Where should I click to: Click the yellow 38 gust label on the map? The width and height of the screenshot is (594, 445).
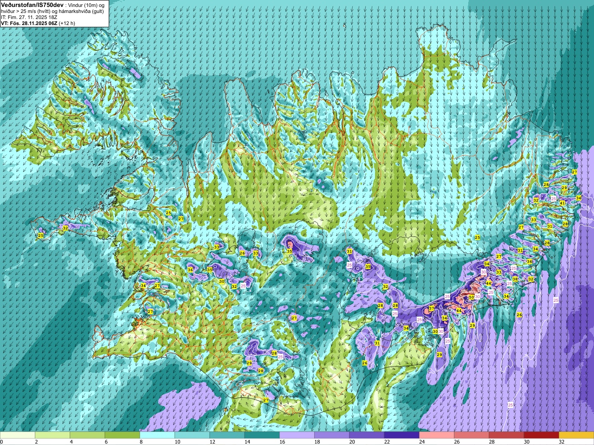pos(515,279)
